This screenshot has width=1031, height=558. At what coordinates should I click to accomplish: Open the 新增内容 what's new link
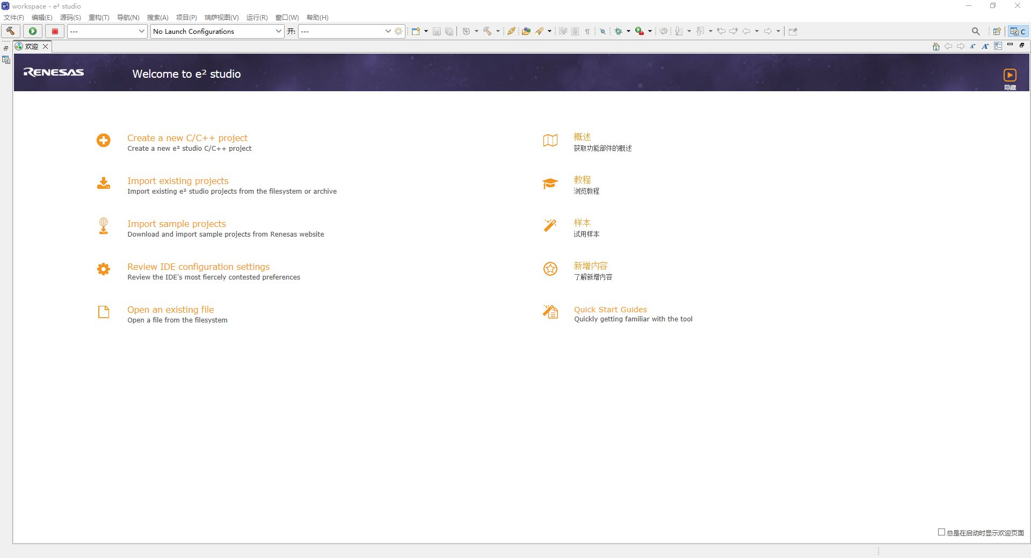[x=591, y=266]
